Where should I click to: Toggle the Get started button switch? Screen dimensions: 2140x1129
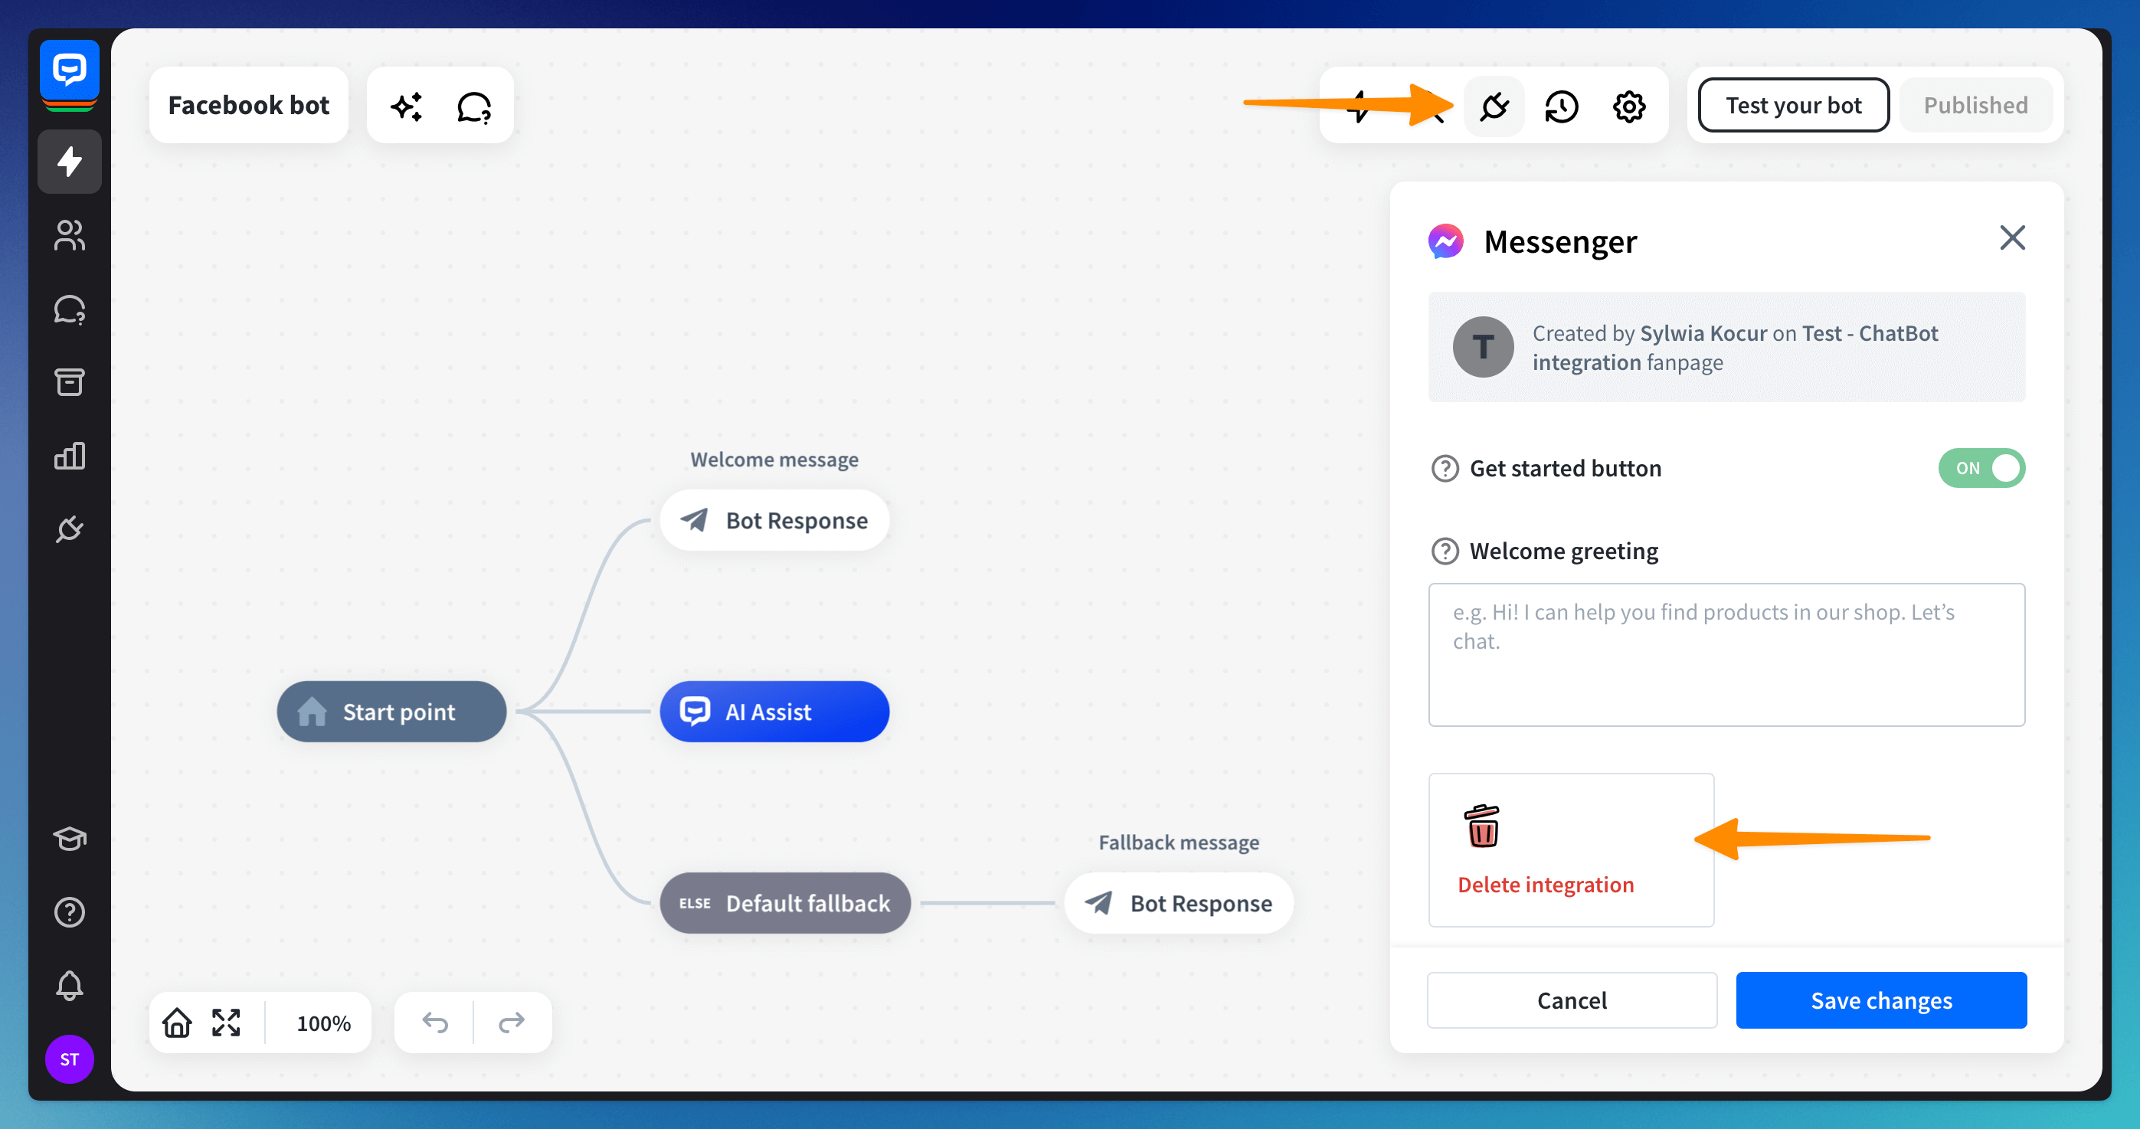(1981, 468)
